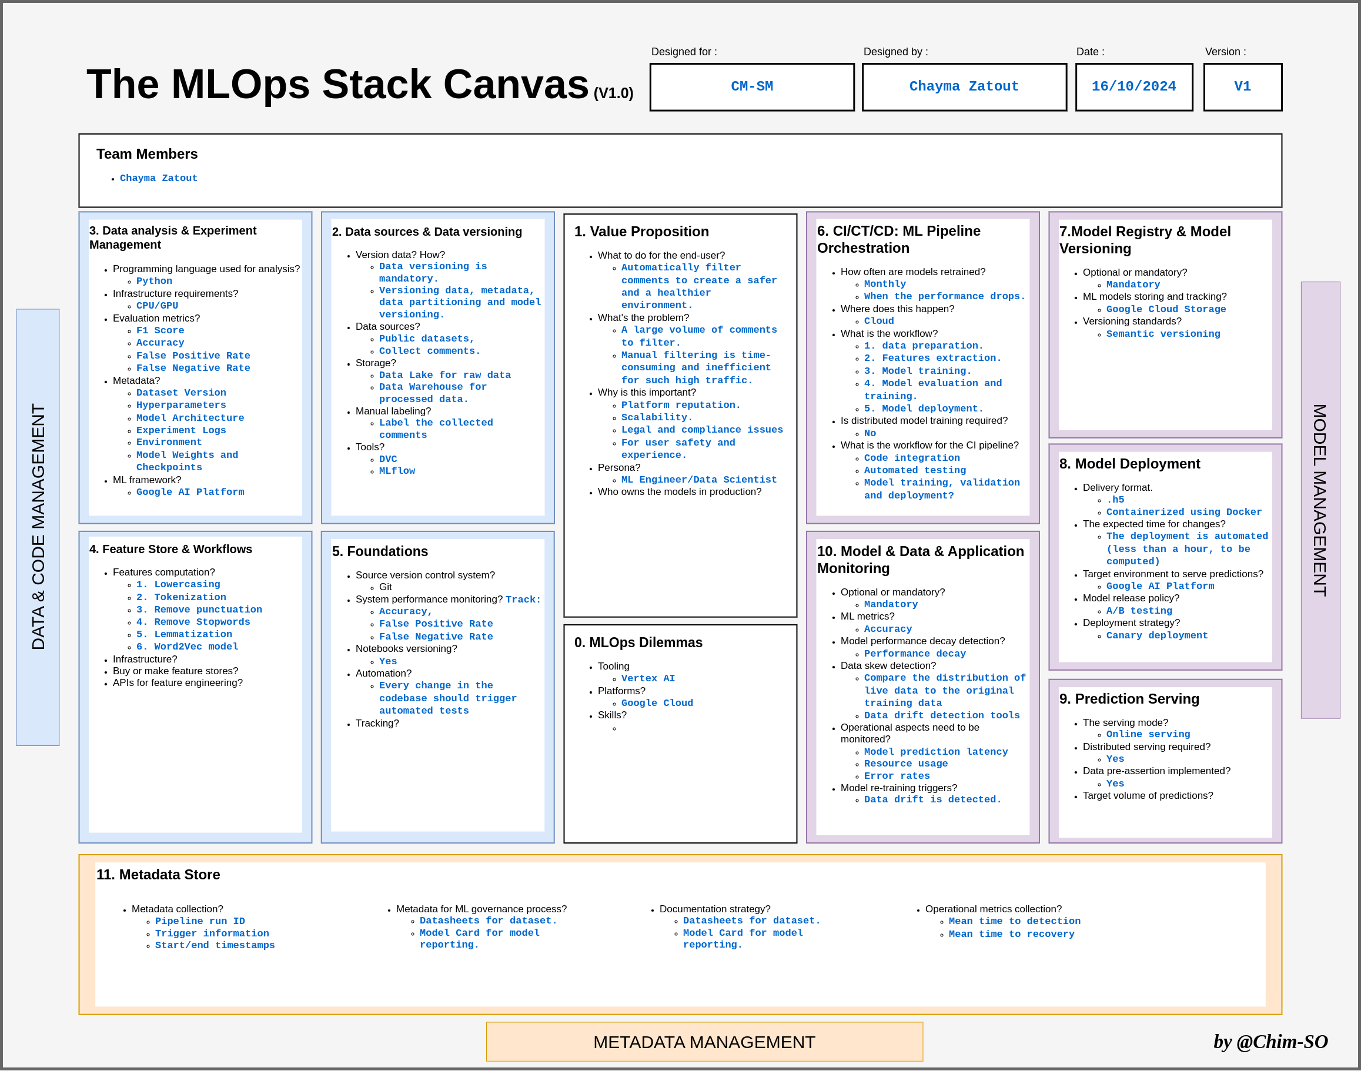1361x1071 pixels.
Task: Click the METADATA MANAGEMENT banner
Action: click(704, 1042)
